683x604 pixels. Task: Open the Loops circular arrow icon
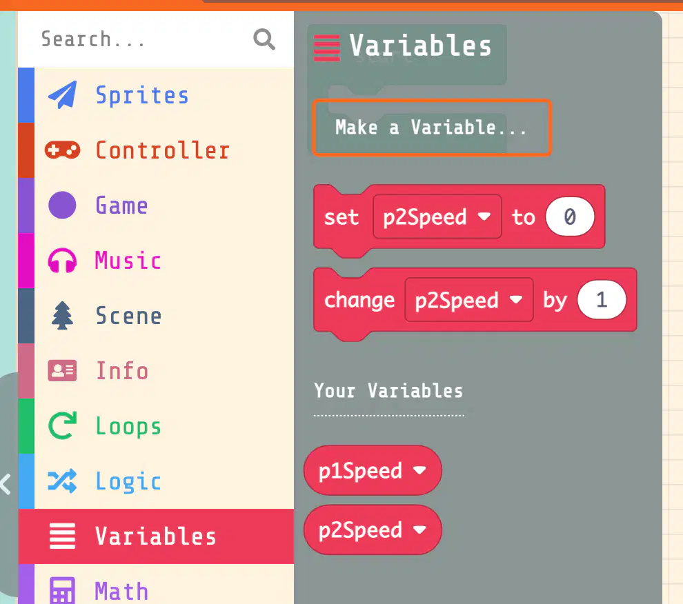(x=62, y=425)
